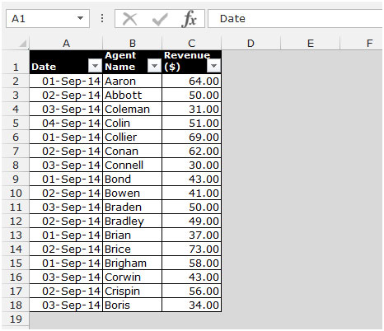384x331 pixels.
Task: Select the date cell in Boris's row
Action: [x=66, y=305]
